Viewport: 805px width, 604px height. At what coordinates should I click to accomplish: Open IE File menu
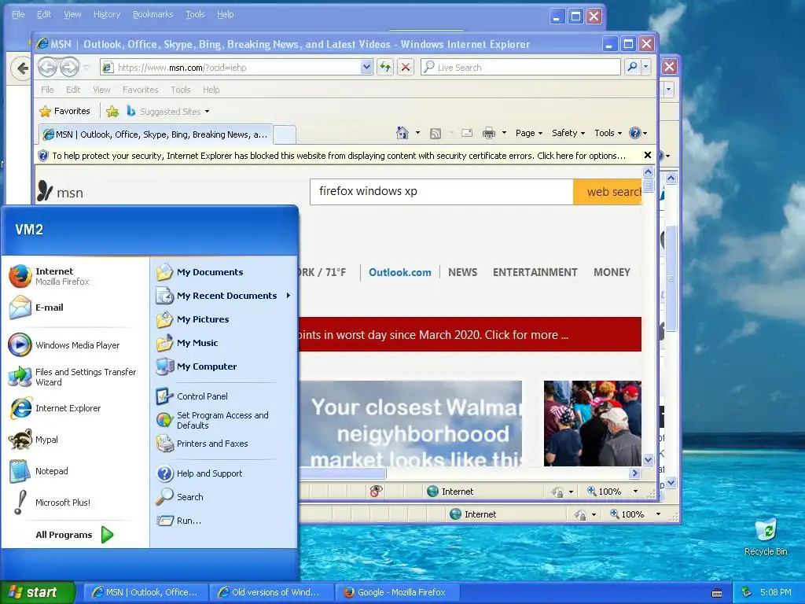pyautogui.click(x=47, y=90)
